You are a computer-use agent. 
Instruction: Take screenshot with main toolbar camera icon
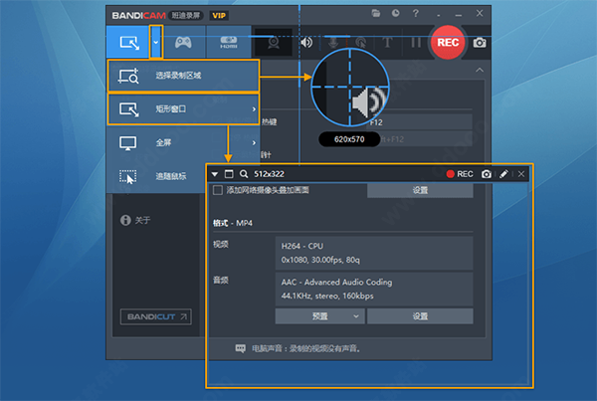point(480,43)
